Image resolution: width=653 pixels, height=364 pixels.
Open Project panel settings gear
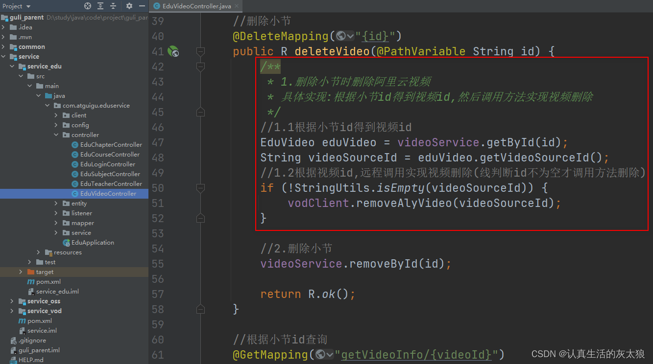click(x=129, y=6)
